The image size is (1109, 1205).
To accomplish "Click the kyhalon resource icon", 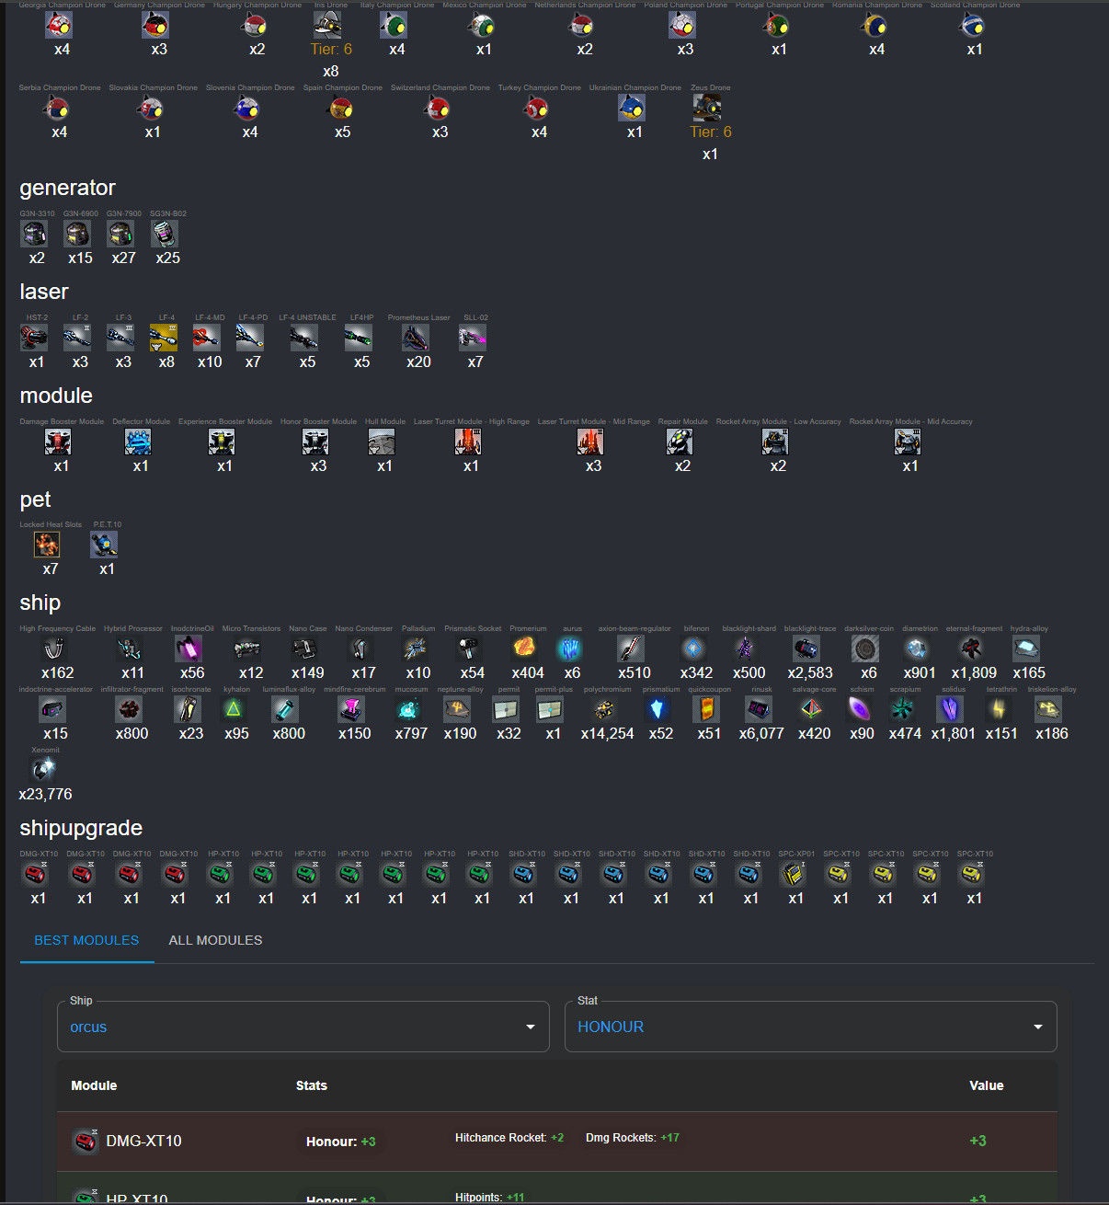I will point(234,710).
